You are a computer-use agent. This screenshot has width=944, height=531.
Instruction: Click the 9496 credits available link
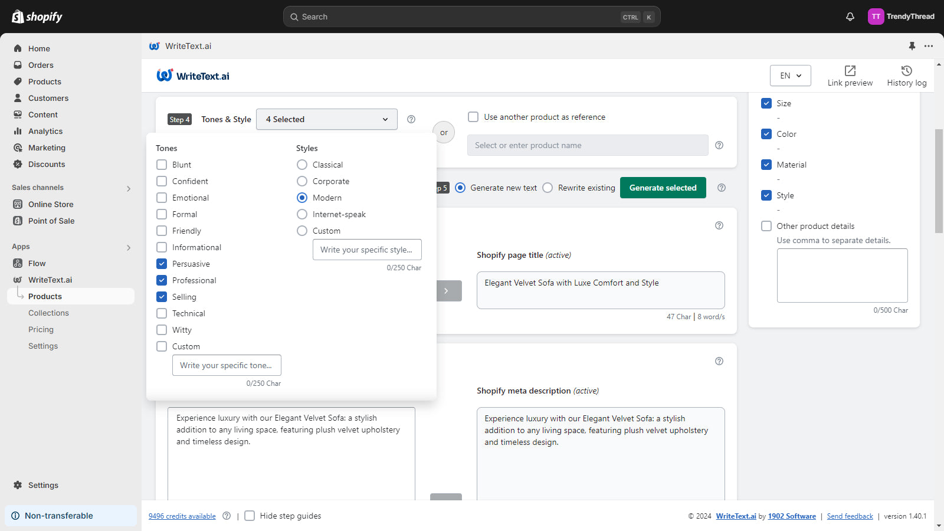[x=182, y=516]
